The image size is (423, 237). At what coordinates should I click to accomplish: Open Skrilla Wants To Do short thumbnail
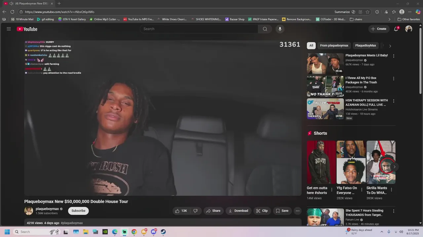[381, 162]
